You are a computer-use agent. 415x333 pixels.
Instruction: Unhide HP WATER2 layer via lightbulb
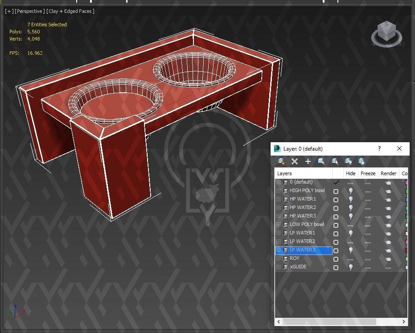click(351, 208)
